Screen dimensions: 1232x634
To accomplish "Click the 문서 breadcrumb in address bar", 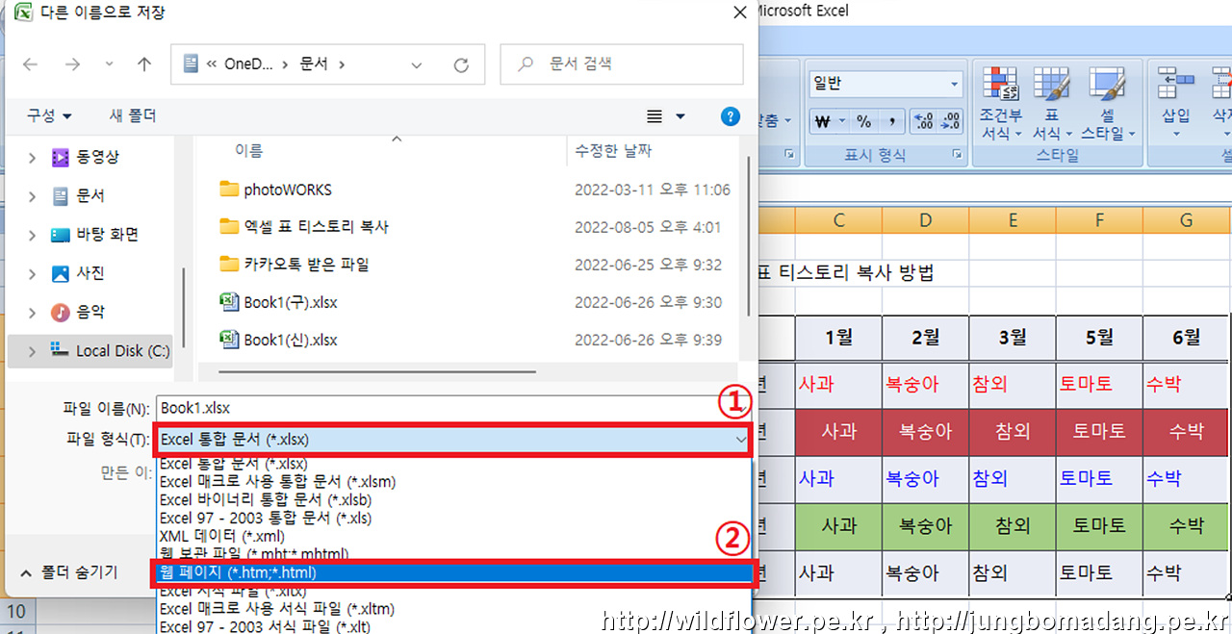I will (314, 64).
